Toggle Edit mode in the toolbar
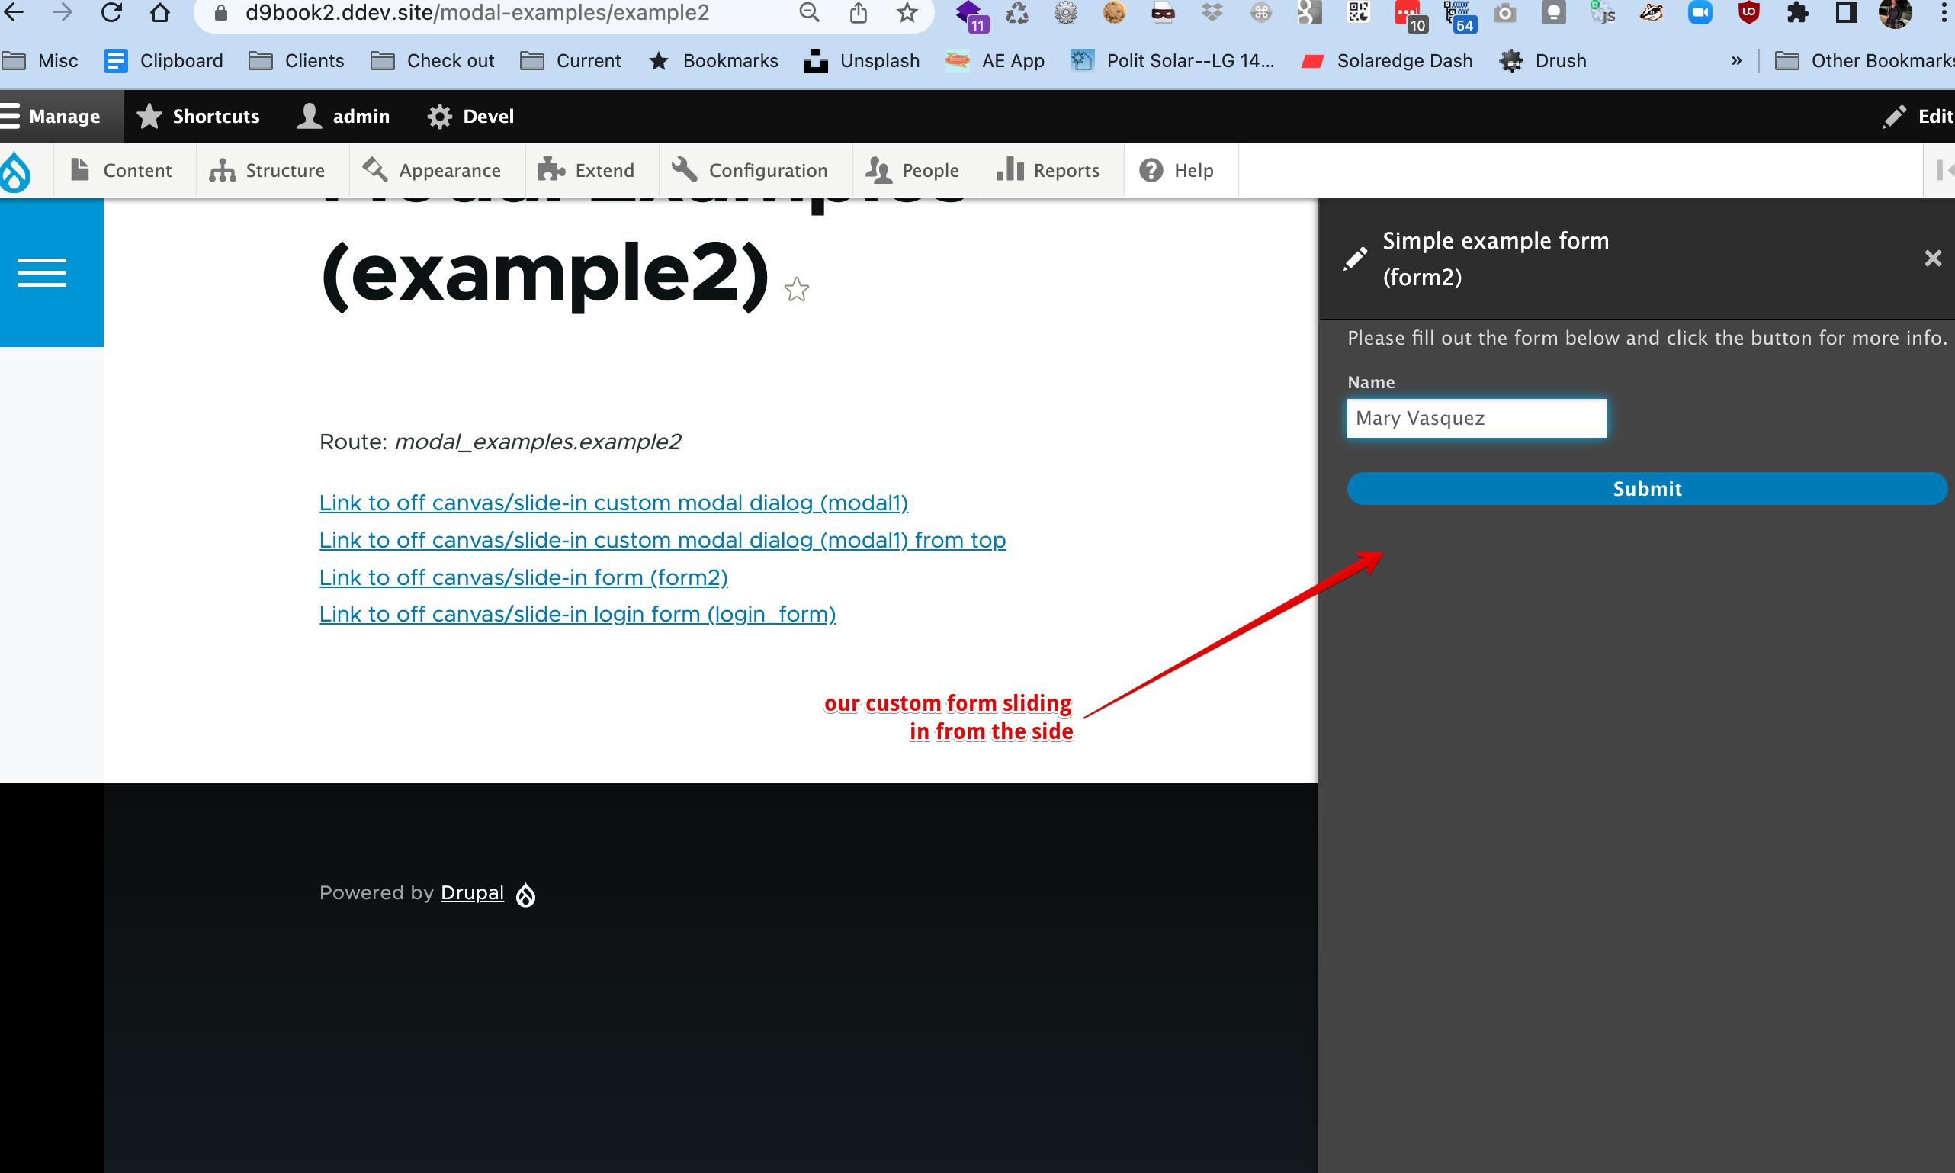The image size is (1955, 1173). pyautogui.click(x=1917, y=116)
